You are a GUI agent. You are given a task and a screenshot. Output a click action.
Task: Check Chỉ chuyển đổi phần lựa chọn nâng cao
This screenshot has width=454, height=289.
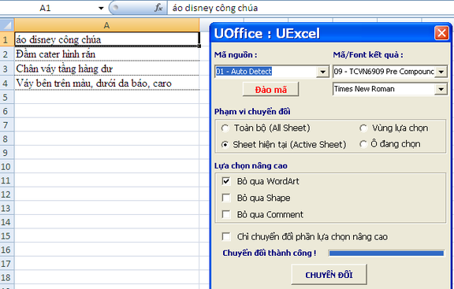[x=226, y=237]
